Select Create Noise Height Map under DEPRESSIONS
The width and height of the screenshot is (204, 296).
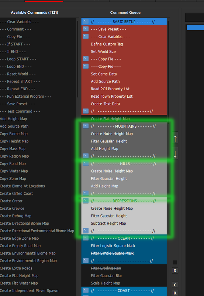(x=124, y=208)
